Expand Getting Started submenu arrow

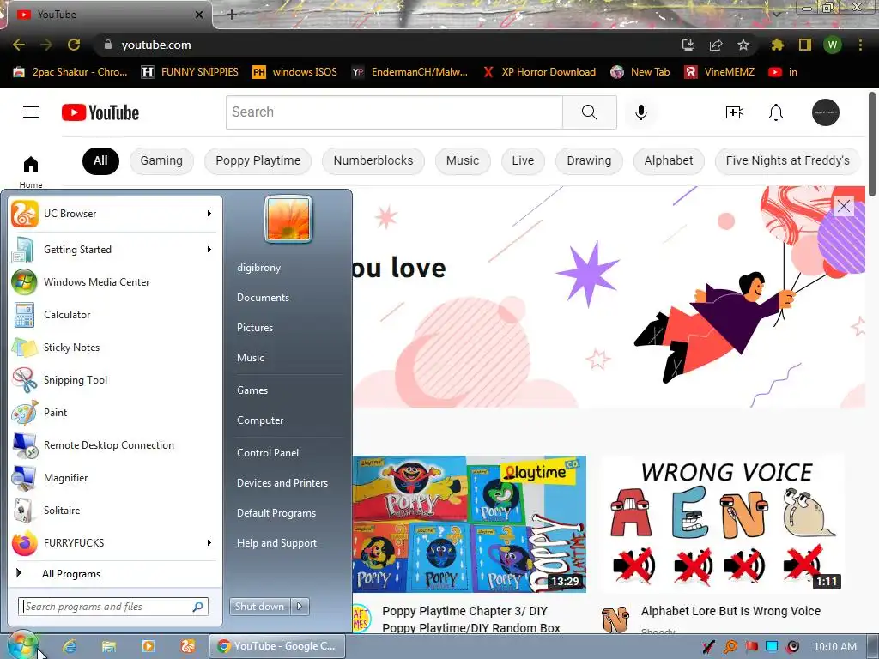tap(209, 250)
